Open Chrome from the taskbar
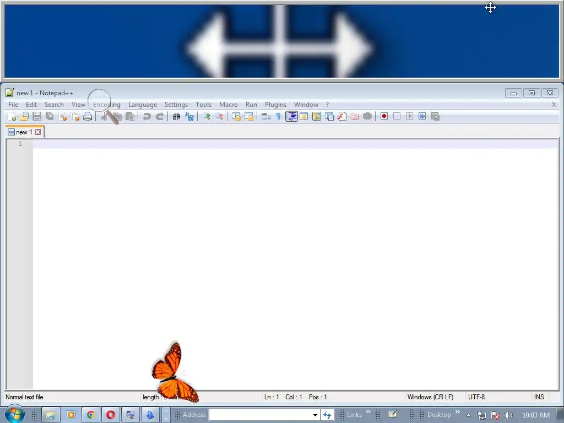Viewport: 564px width, 423px height. pos(91,415)
